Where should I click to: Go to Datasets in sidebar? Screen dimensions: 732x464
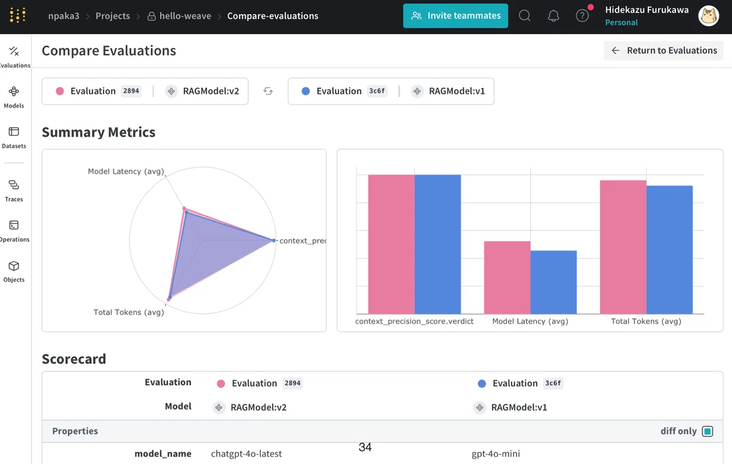[14, 137]
